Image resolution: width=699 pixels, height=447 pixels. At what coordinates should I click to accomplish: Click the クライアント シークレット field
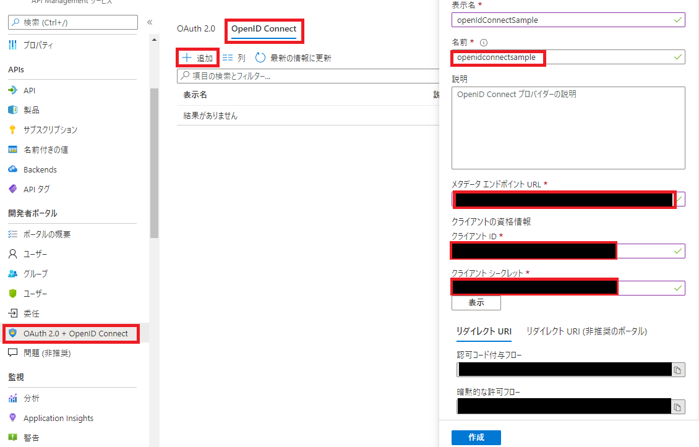(568, 288)
